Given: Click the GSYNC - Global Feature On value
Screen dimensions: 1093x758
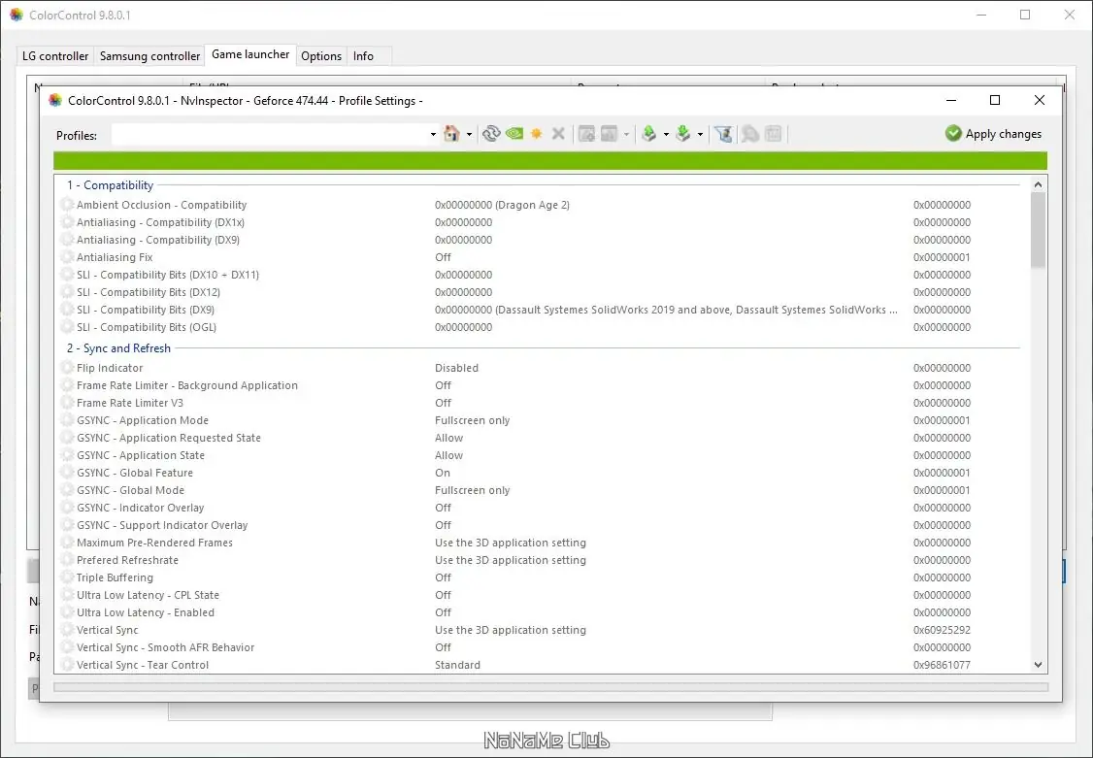Looking at the screenshot, I should (x=443, y=473).
